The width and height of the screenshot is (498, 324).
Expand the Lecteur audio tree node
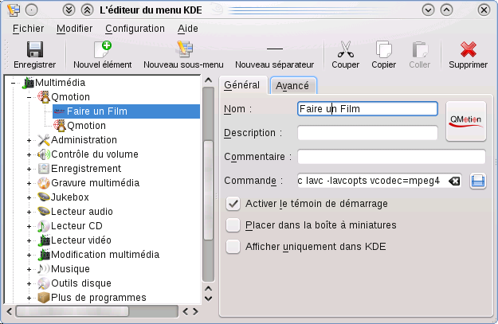pos(29,212)
